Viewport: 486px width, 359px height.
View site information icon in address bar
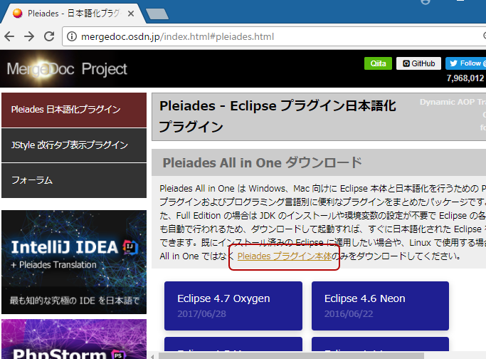tap(72, 36)
